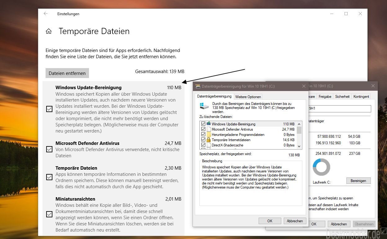
Task: Open the Freigabe tab in properties
Action: coord(325,97)
